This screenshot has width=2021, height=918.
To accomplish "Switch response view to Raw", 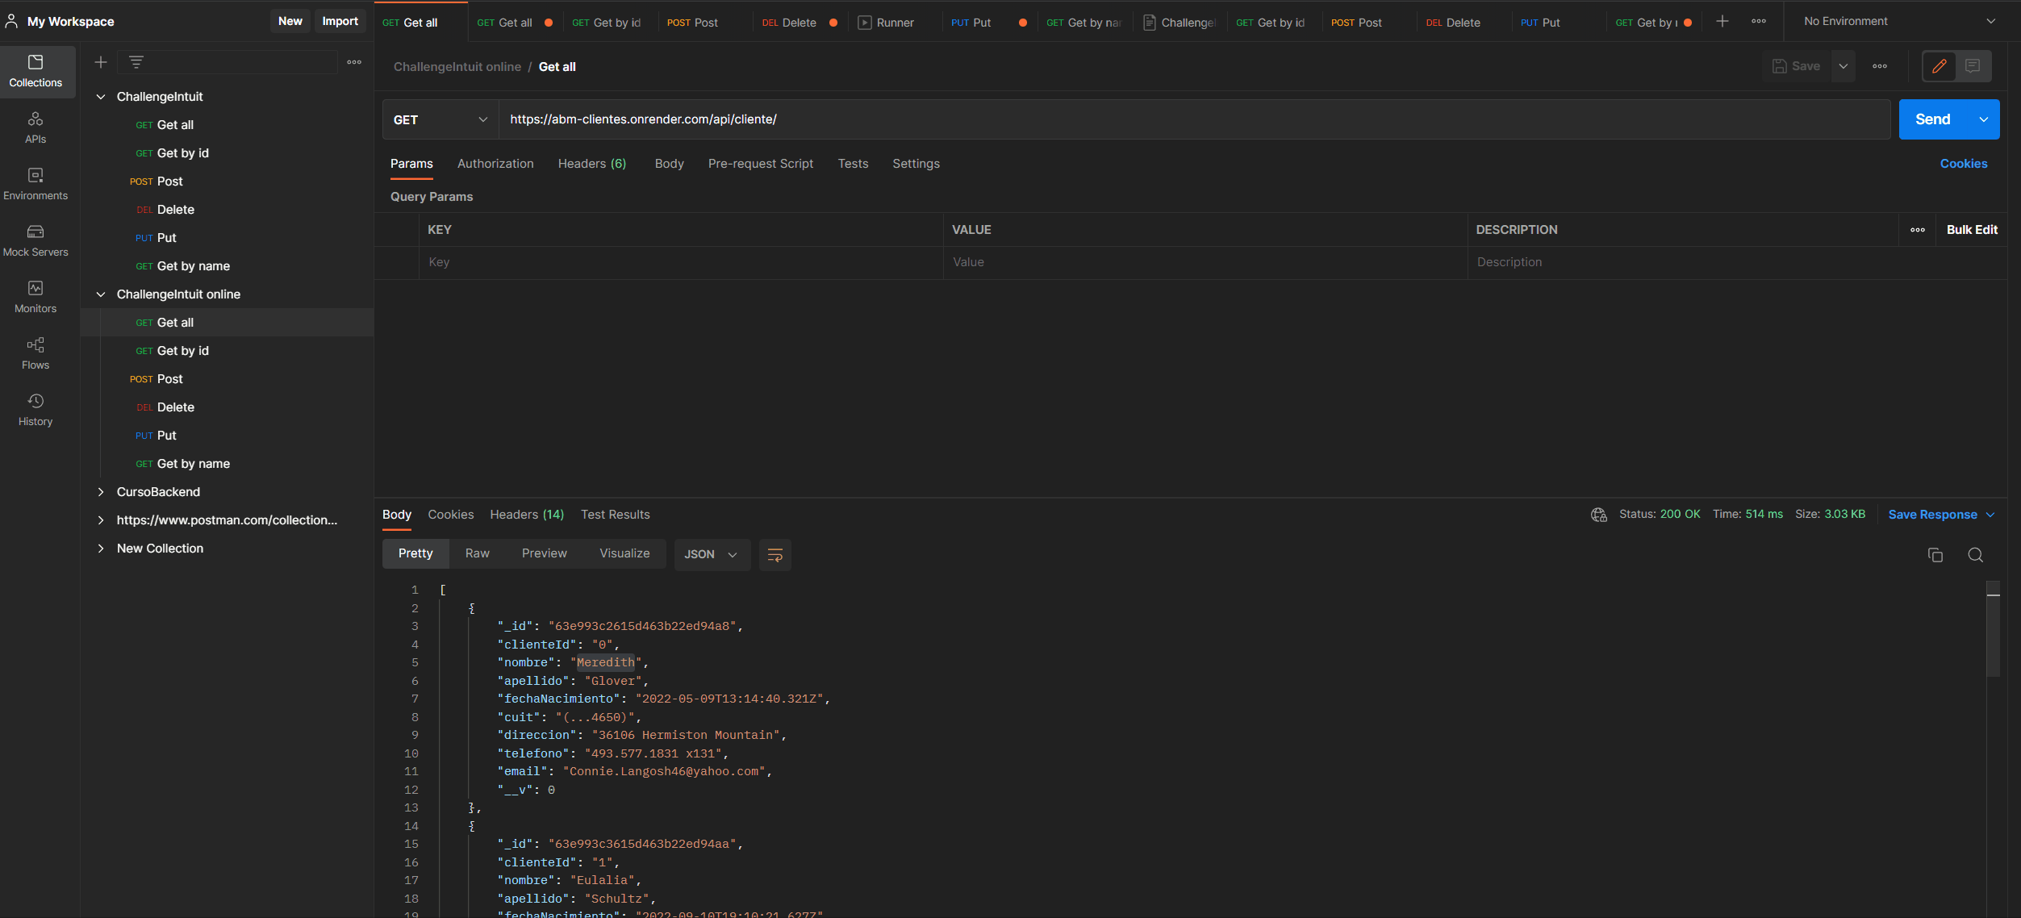I will pyautogui.click(x=477, y=553).
